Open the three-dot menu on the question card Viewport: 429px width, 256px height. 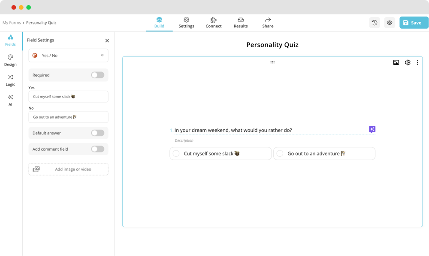pyautogui.click(x=417, y=62)
